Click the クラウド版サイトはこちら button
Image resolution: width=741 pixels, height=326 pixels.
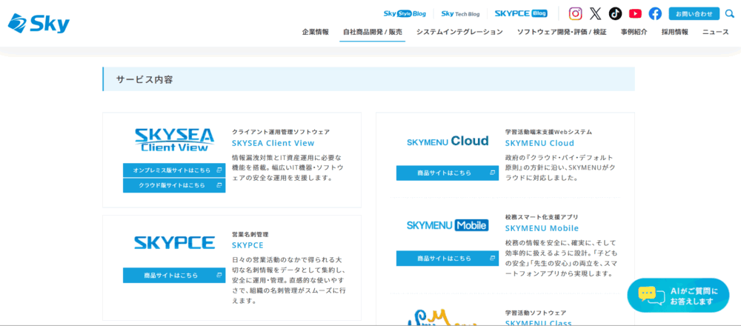(x=174, y=185)
